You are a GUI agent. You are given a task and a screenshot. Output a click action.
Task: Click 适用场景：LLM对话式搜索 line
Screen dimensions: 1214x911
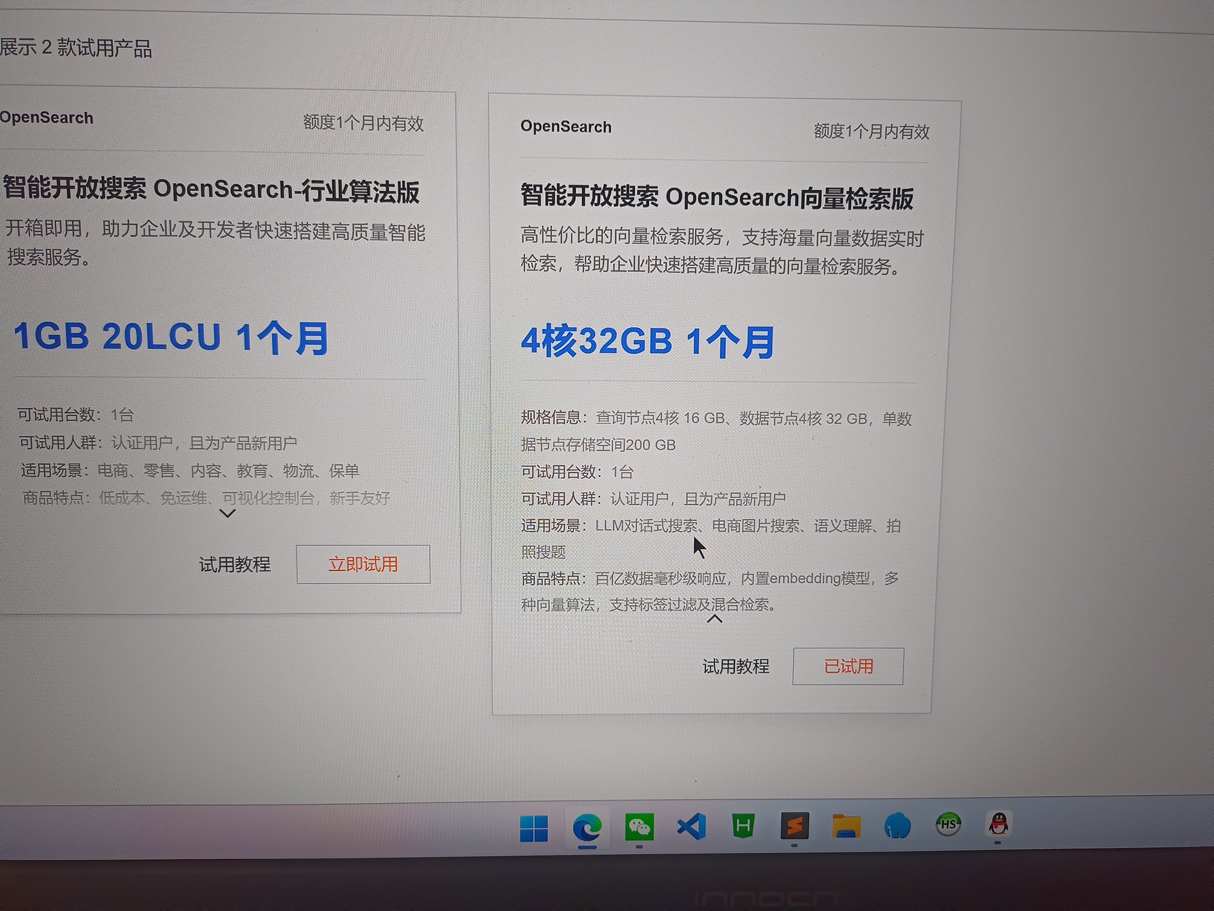point(711,538)
